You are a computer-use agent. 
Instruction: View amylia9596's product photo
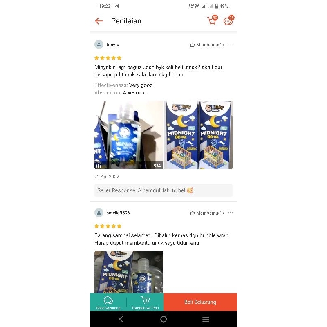click(129, 272)
